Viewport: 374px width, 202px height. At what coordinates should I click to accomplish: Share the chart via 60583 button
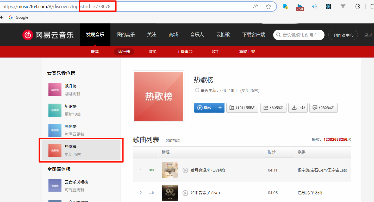[273, 108]
